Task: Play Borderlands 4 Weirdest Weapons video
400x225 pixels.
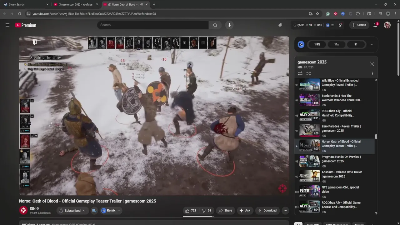Action: click(x=334, y=100)
